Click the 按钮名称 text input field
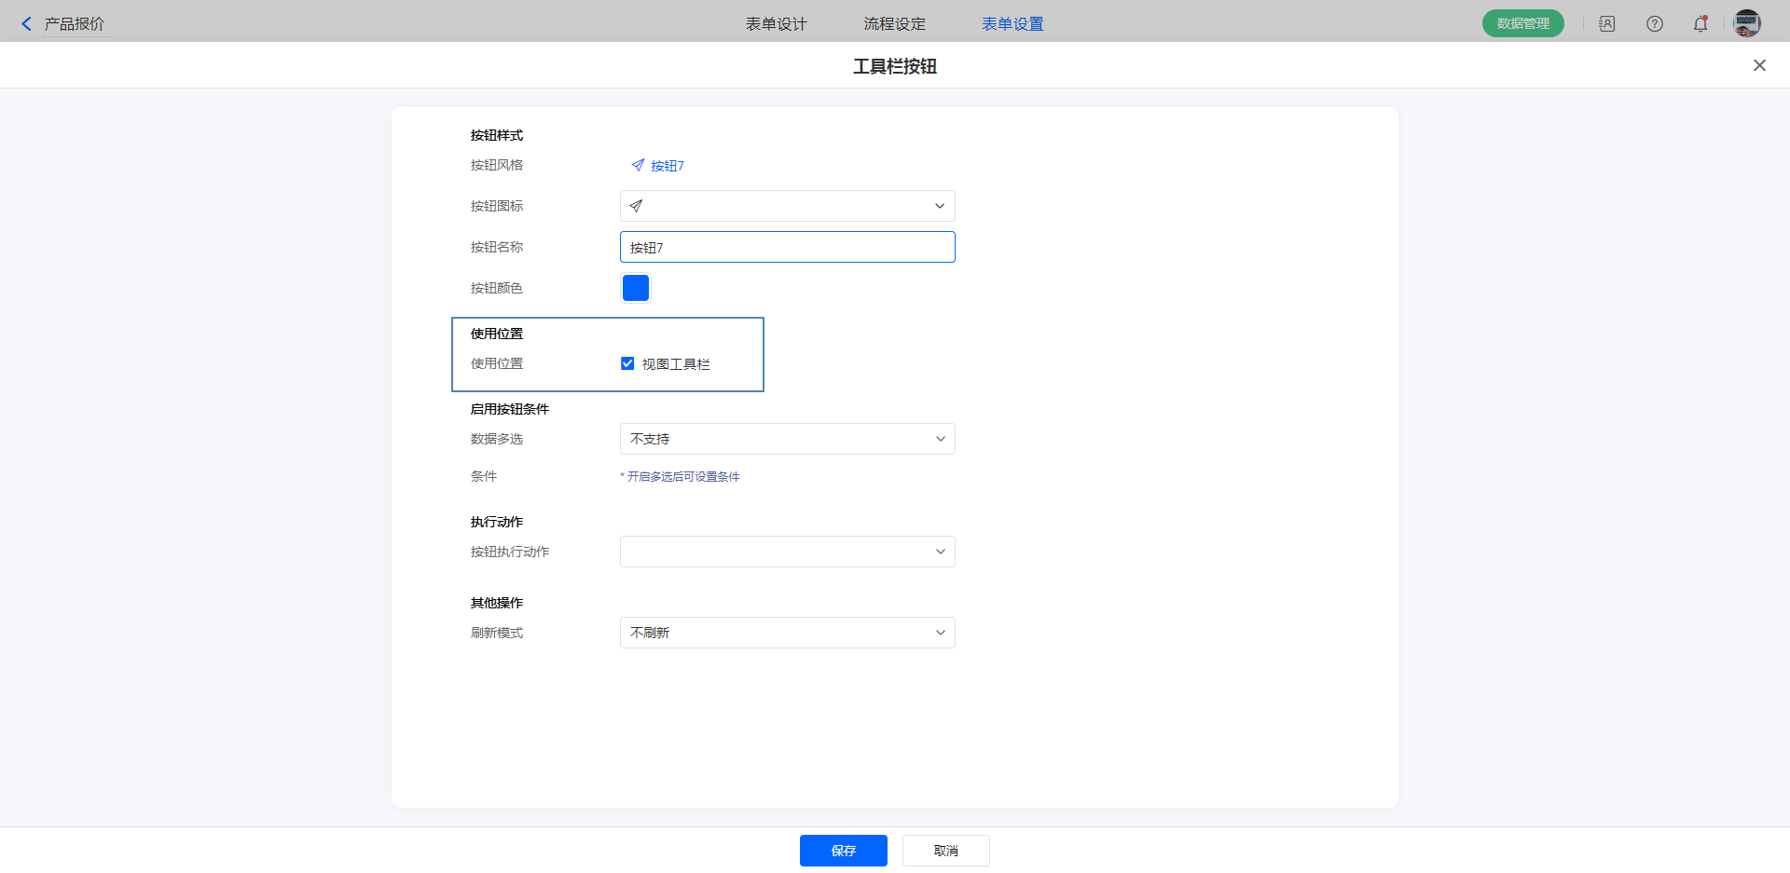Screen dimensions: 1790x873 787,247
